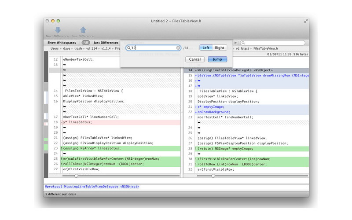
Task: Click the toolbar search magnifier icon
Action: point(242,43)
